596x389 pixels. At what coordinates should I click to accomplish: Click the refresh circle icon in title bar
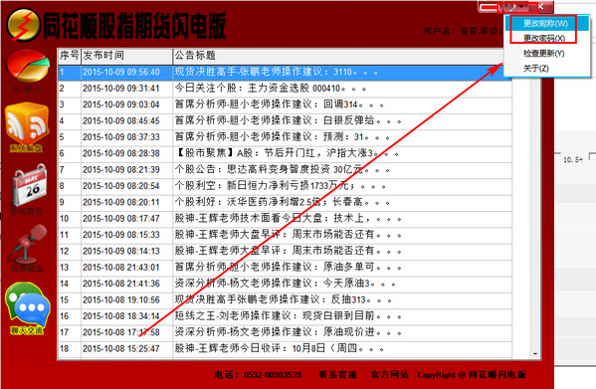point(511,7)
